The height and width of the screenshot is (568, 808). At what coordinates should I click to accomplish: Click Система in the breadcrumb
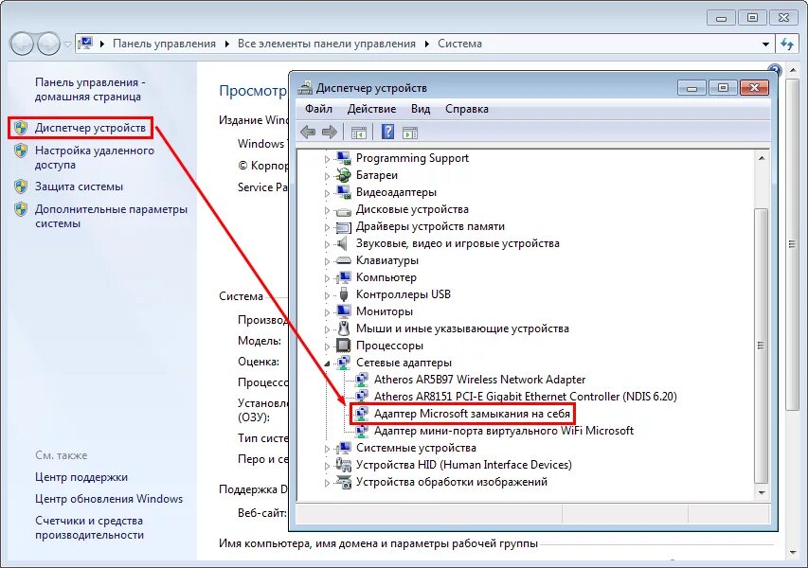click(x=459, y=44)
